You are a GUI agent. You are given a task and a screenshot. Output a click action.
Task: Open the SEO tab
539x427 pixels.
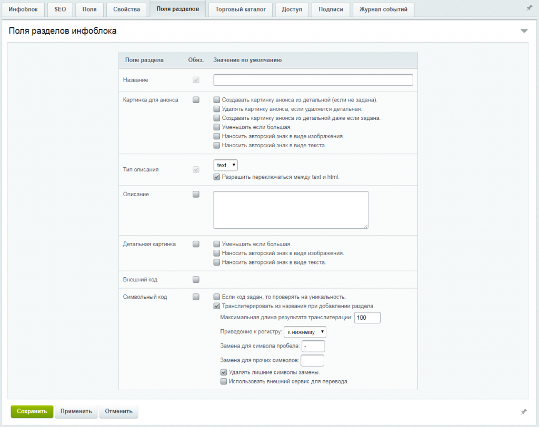pyautogui.click(x=60, y=9)
